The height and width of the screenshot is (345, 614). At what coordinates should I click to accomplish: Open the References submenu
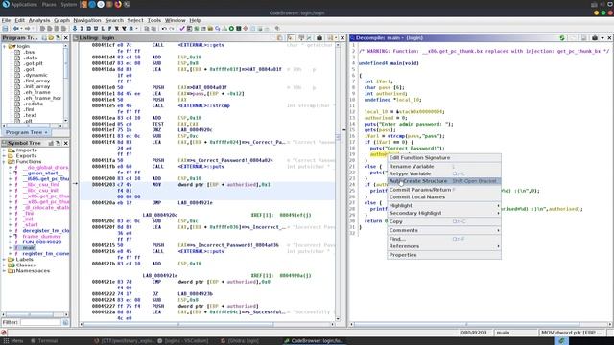coord(444,246)
